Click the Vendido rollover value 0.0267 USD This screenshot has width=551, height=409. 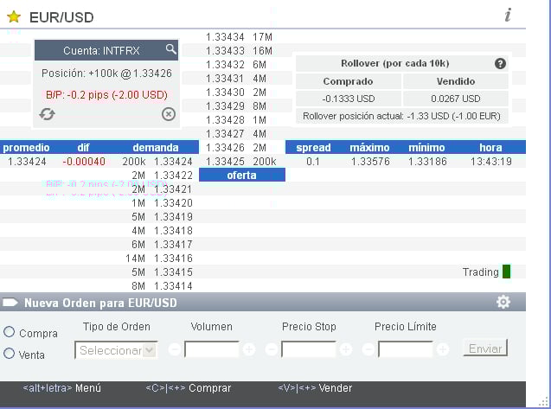click(455, 99)
